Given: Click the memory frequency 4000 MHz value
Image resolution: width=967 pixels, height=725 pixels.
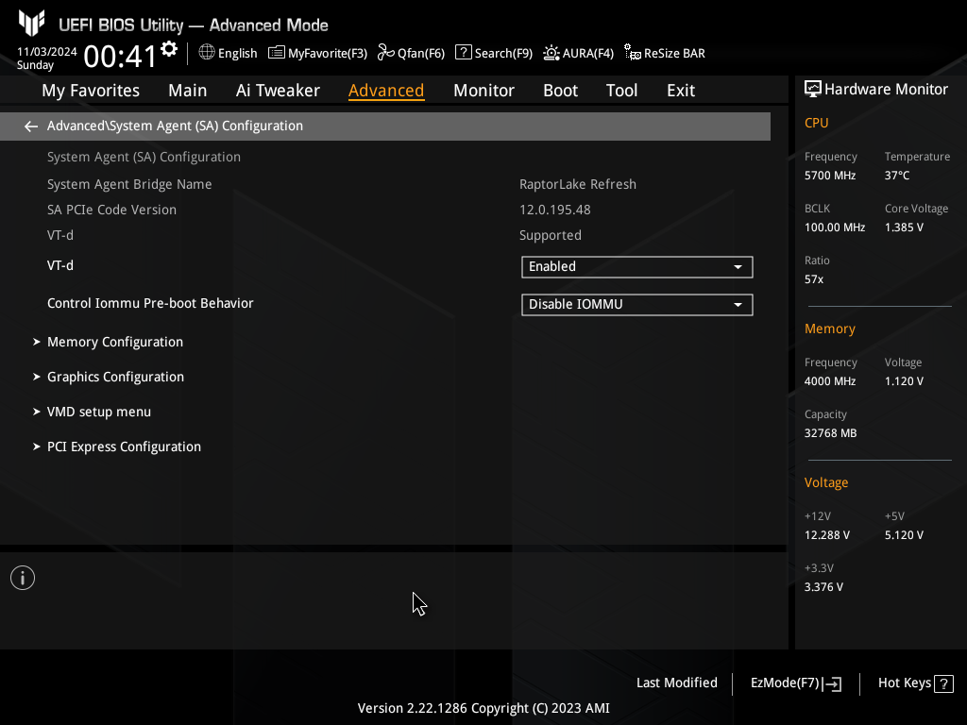Looking at the screenshot, I should pos(830,381).
